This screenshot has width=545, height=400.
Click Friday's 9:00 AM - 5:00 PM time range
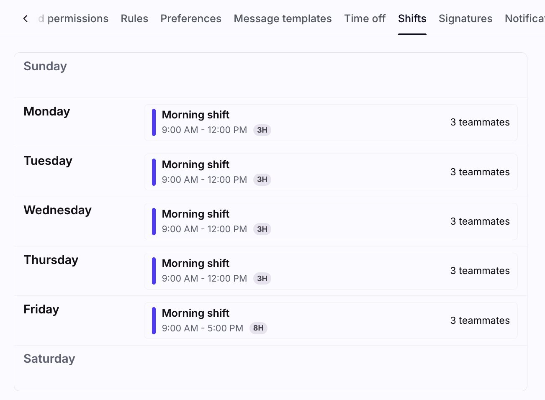202,328
